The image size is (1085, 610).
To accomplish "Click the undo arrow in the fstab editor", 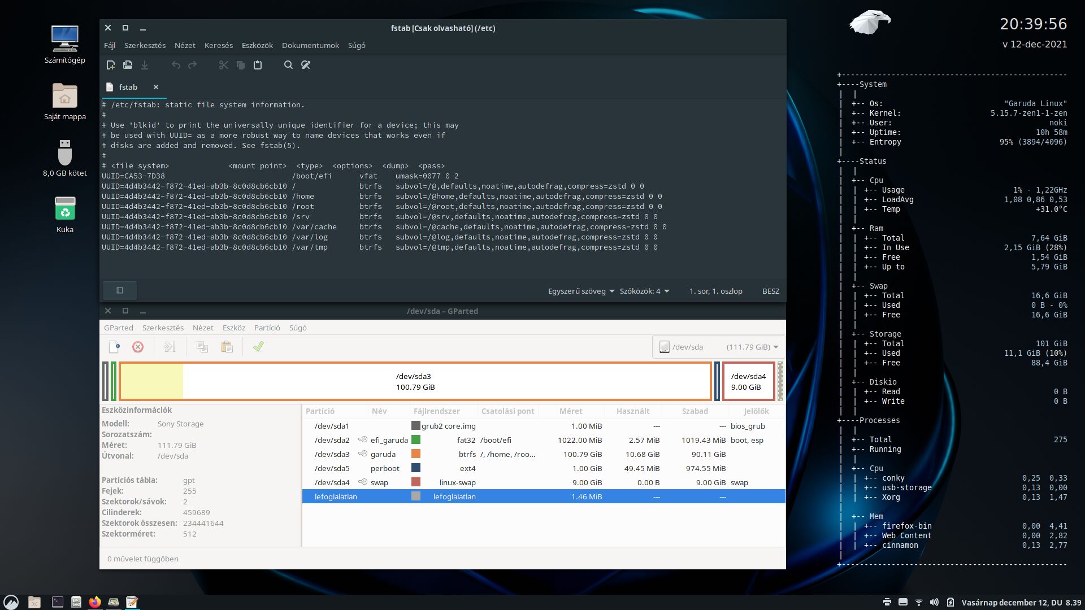I will coord(176,65).
